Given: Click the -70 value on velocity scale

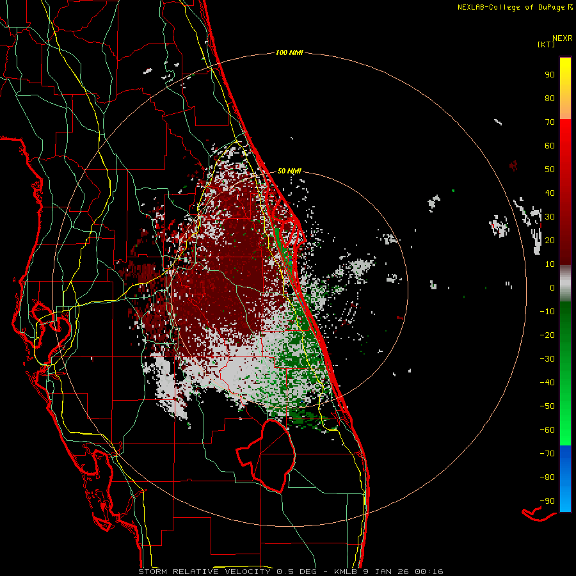Looking at the screenshot, I should pyautogui.click(x=547, y=454).
